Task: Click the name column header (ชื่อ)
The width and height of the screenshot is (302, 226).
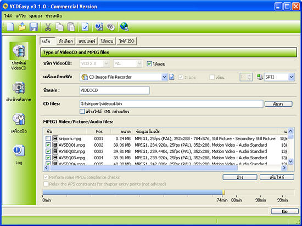Action: coord(65,131)
